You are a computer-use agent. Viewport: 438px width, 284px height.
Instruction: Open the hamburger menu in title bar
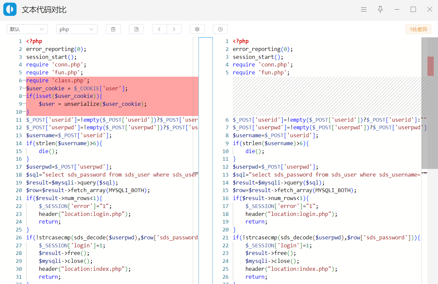coord(364,10)
